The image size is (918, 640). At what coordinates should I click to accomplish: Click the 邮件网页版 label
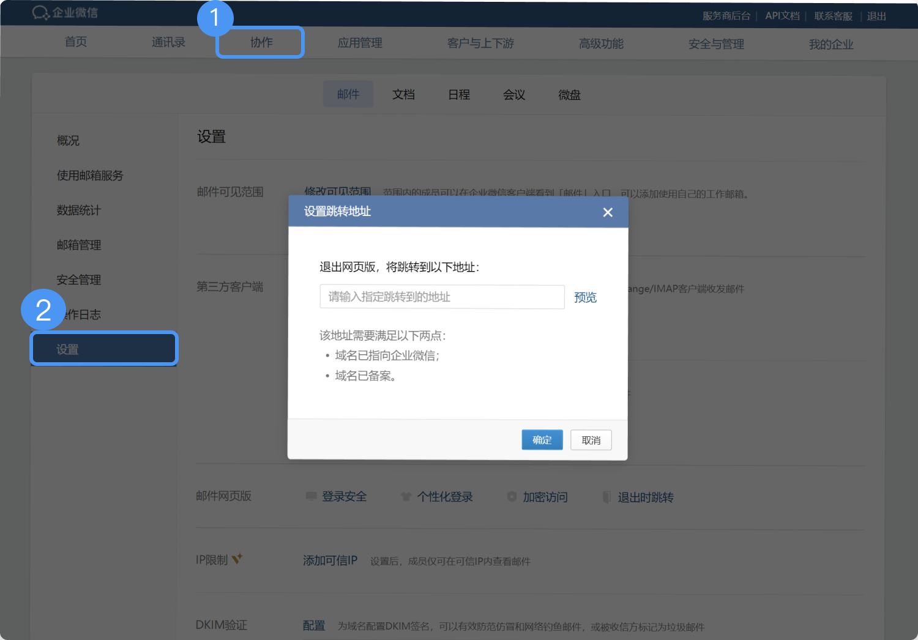coord(224,496)
